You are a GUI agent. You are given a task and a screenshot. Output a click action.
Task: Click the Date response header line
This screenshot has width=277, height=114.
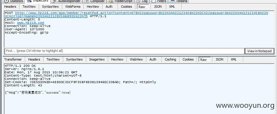(41, 72)
